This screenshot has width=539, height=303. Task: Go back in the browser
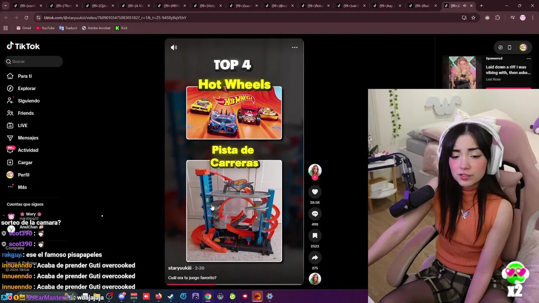coord(6,18)
